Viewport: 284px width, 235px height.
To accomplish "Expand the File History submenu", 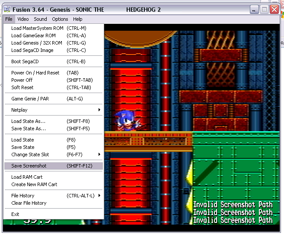I will tap(54, 196).
